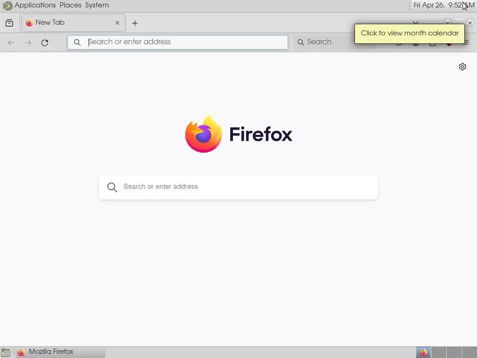477x358 pixels.
Task: Focus the top address bar field
Action: click(177, 42)
